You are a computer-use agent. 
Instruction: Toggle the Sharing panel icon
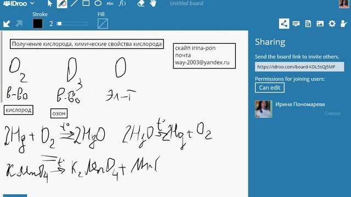(284, 24)
